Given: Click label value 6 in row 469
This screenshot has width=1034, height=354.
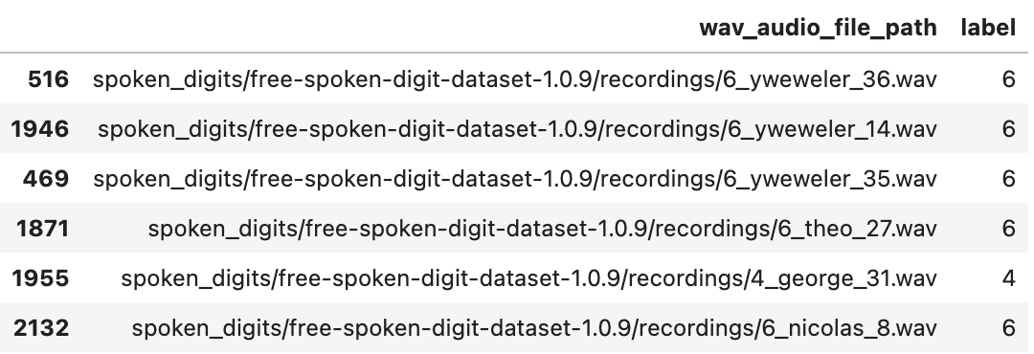Looking at the screenshot, I should click(1008, 179).
